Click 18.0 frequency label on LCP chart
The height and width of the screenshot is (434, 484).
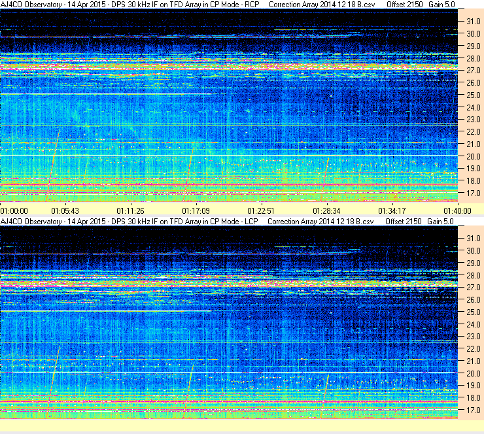(473, 397)
